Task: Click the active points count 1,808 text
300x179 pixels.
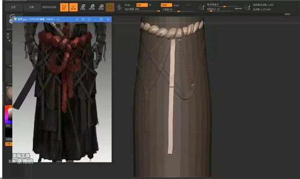Action: click(x=263, y=5)
